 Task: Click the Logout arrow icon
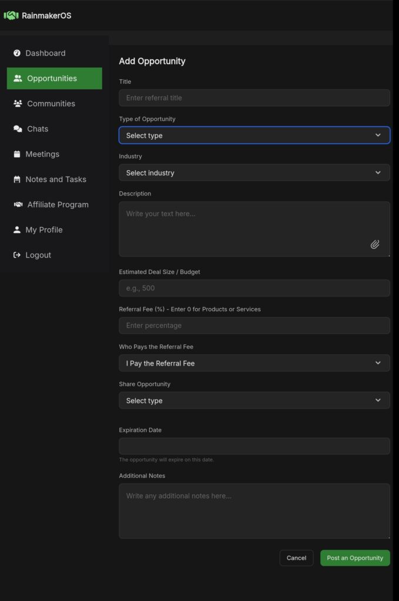[17, 255]
